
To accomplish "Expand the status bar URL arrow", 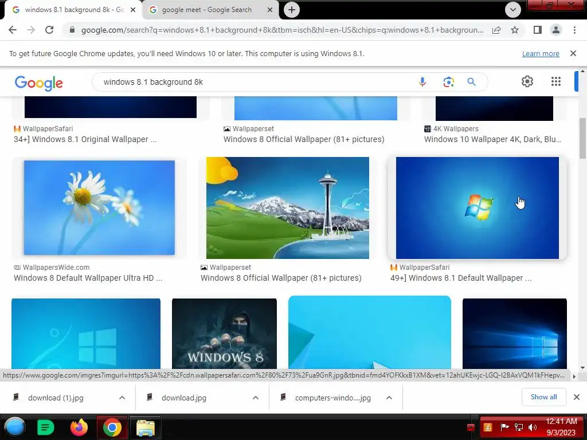I will (574, 376).
